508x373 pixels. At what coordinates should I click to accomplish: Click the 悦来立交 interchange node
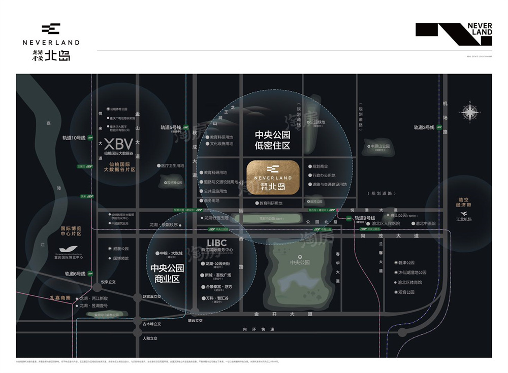click(x=97, y=288)
